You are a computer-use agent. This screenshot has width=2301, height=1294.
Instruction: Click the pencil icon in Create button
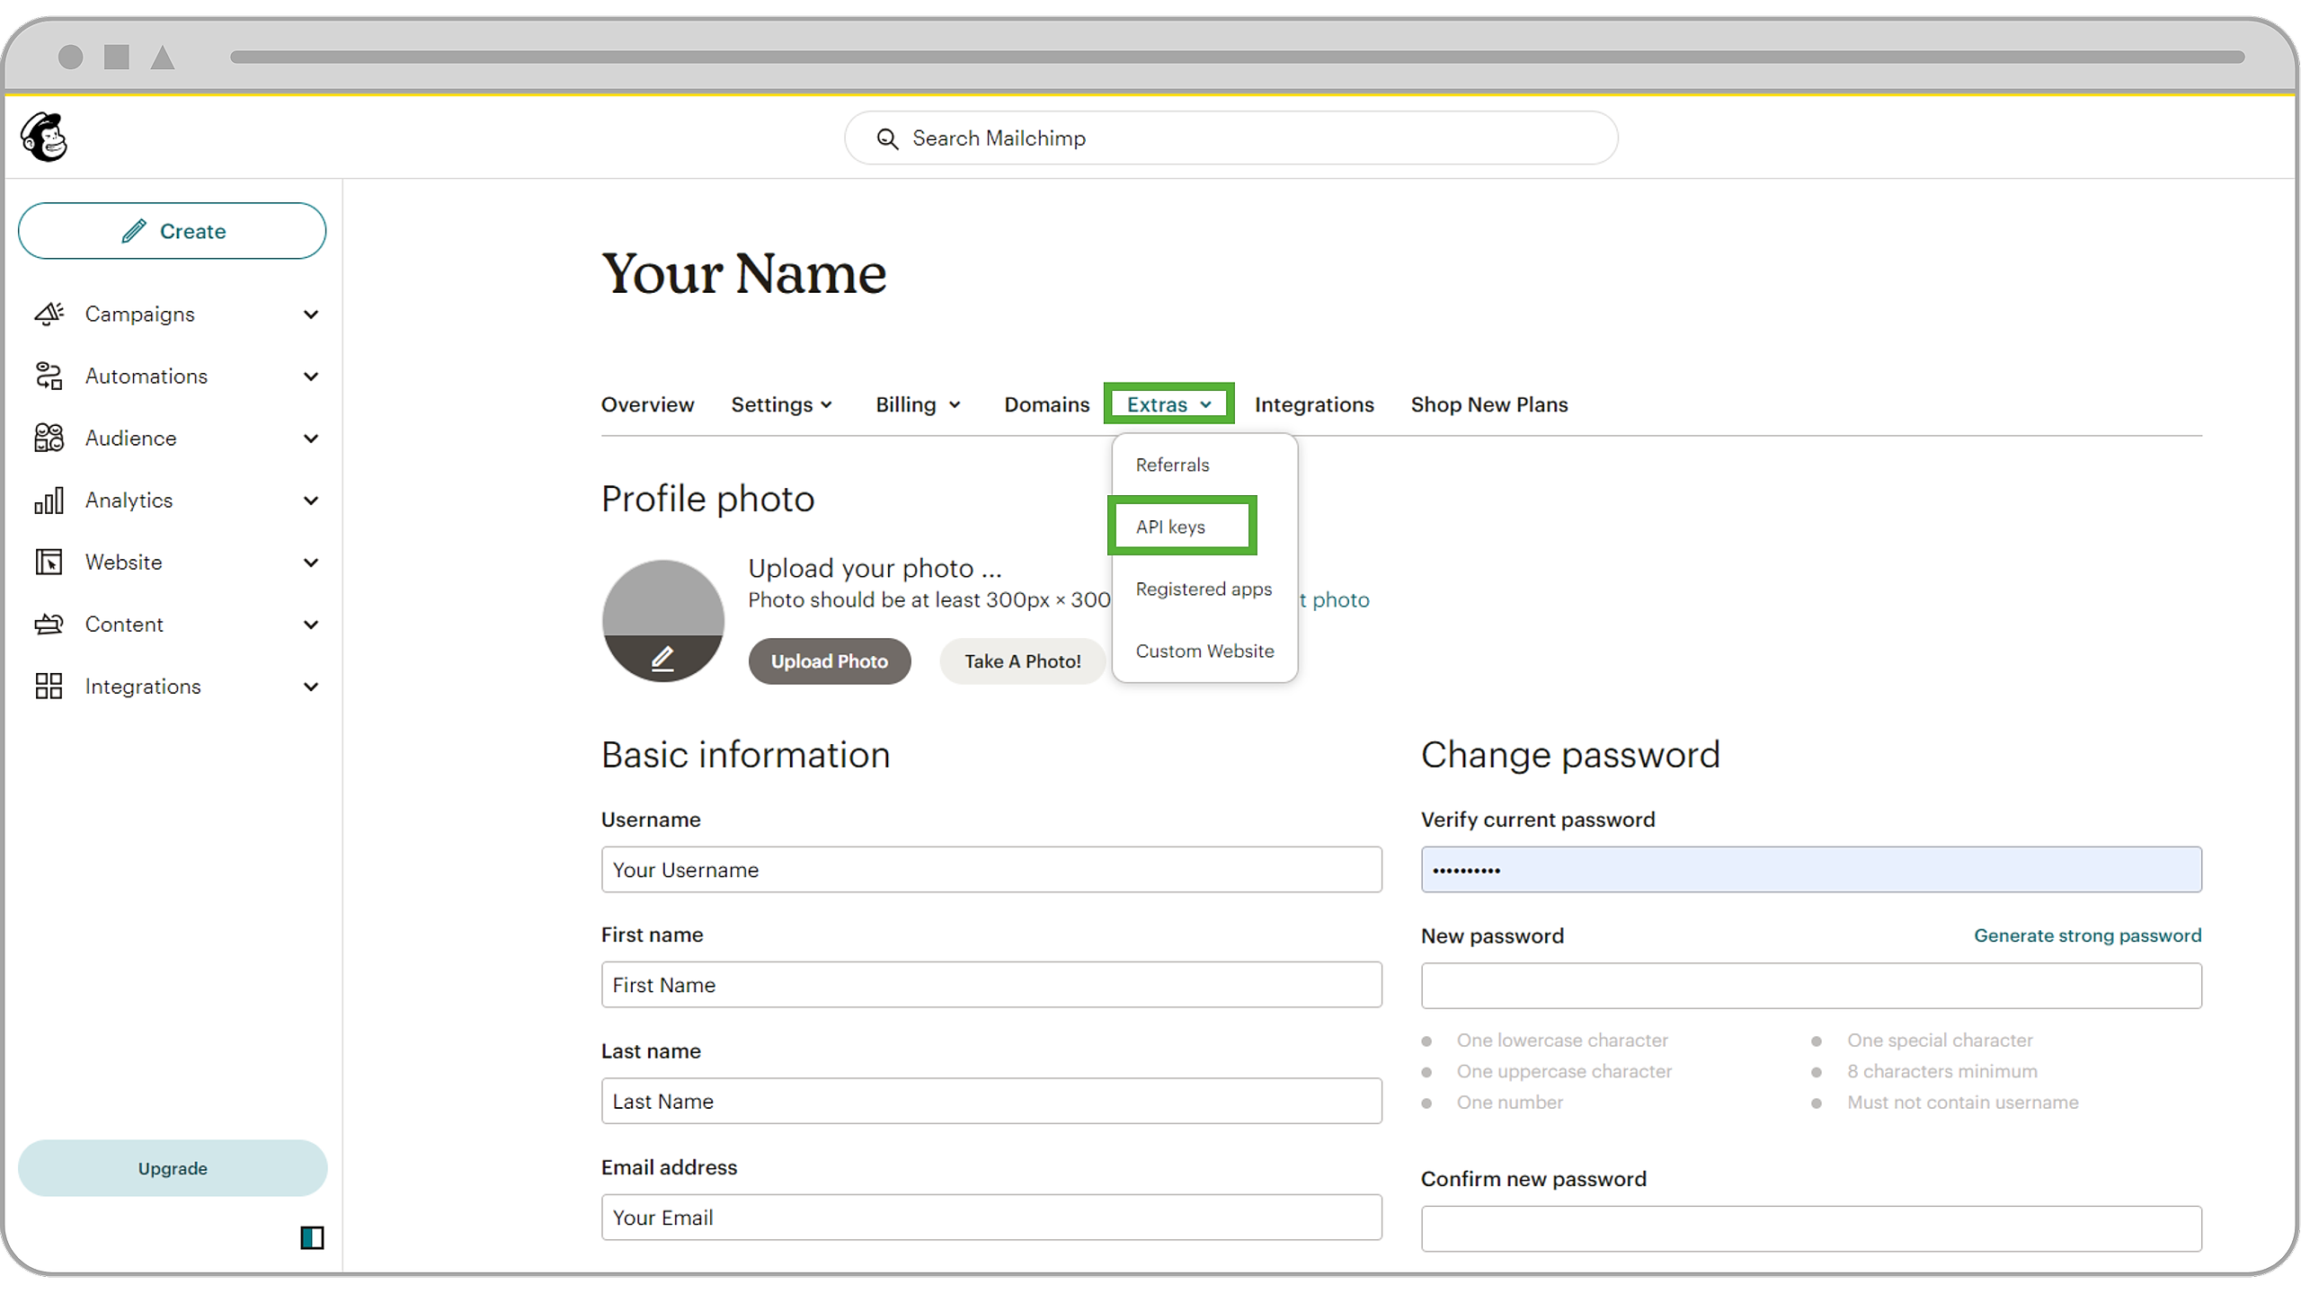(133, 231)
